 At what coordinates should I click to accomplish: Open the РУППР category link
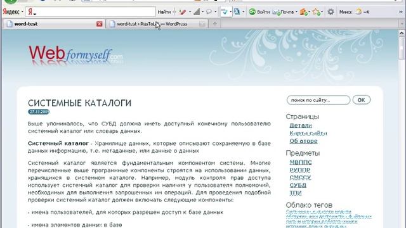click(299, 170)
